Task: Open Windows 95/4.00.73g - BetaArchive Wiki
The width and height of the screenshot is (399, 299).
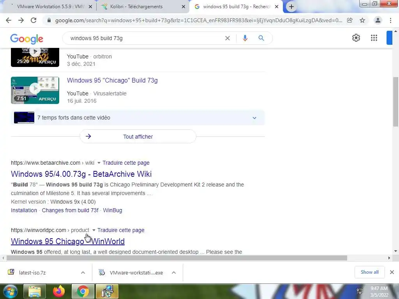Action: [81, 174]
